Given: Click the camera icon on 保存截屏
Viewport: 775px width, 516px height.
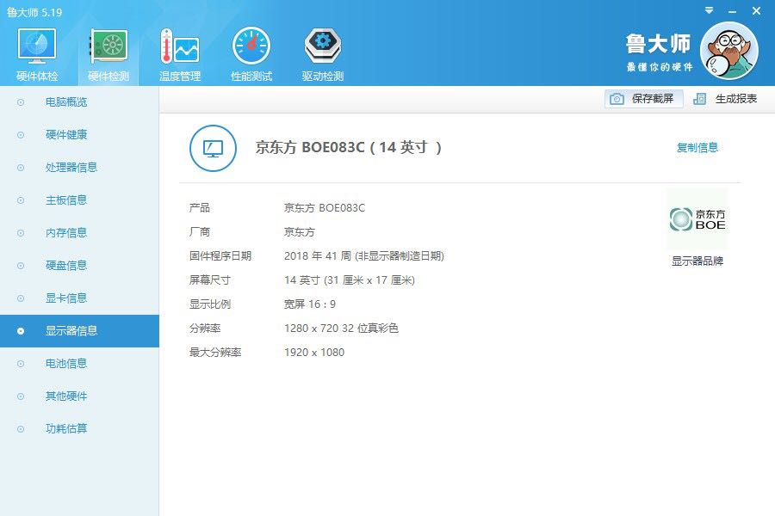Looking at the screenshot, I should pyautogui.click(x=617, y=99).
